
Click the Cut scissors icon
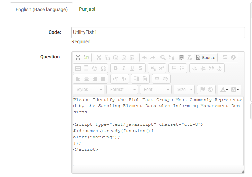point(99,58)
